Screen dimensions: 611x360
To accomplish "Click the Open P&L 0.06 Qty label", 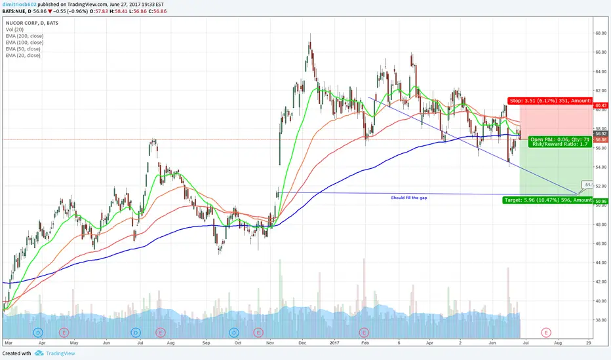I will 560,139.
